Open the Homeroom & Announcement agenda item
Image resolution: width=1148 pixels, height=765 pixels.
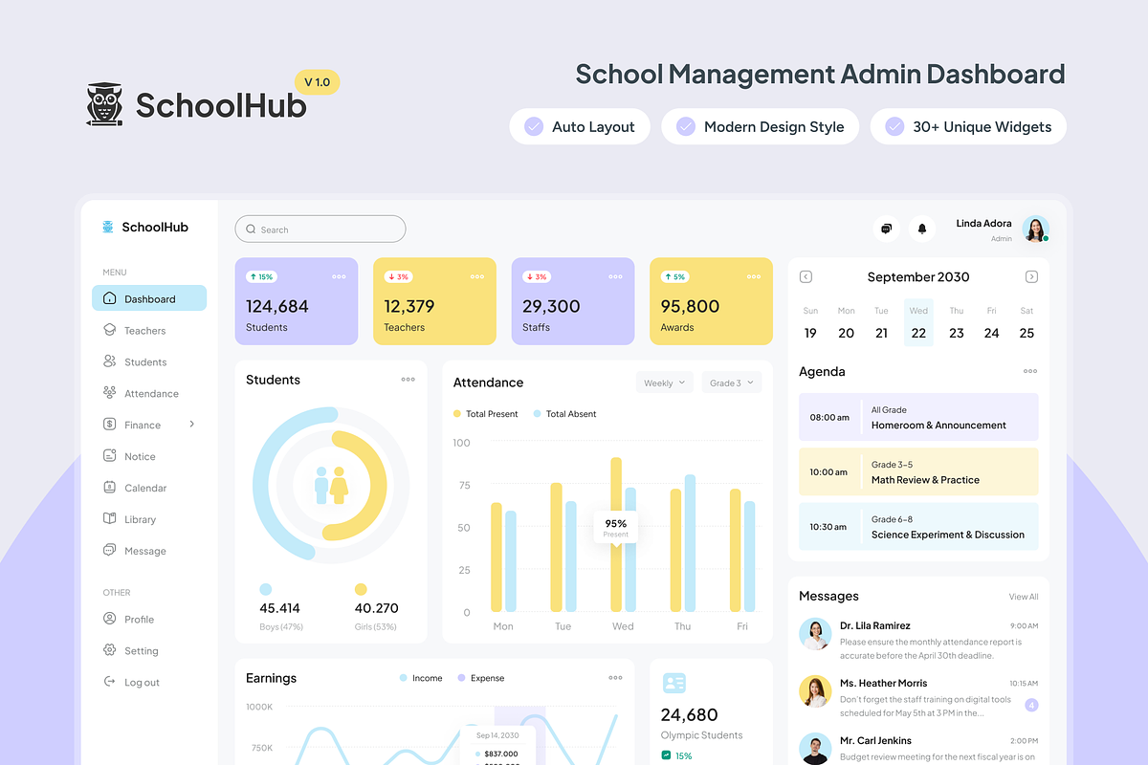918,417
